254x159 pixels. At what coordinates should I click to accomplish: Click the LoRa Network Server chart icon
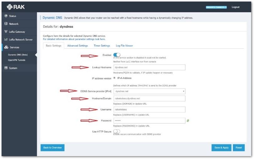click(6, 40)
